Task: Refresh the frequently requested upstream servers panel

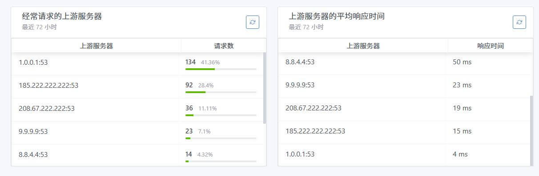Action: click(x=253, y=22)
